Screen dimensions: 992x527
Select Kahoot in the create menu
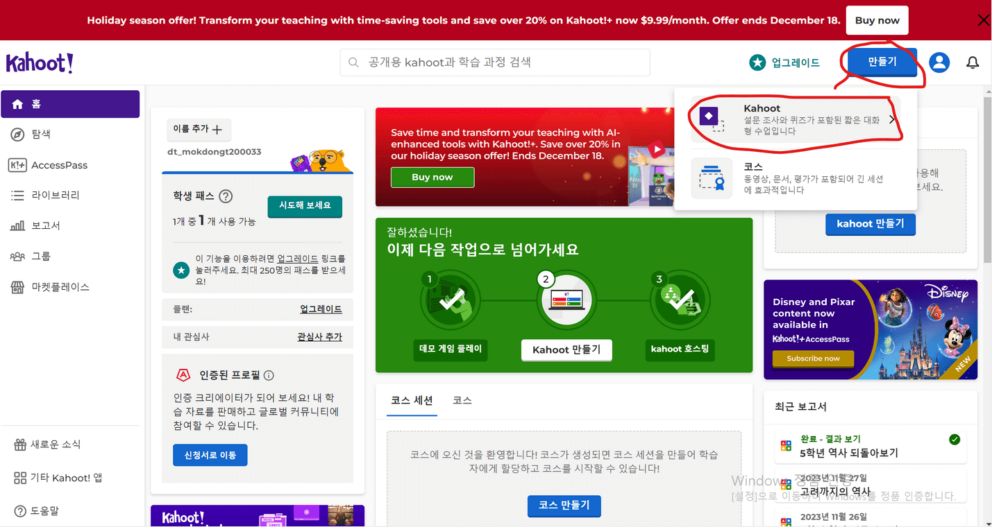796,119
